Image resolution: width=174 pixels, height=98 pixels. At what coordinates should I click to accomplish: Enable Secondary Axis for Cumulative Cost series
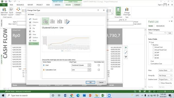tap(99, 70)
